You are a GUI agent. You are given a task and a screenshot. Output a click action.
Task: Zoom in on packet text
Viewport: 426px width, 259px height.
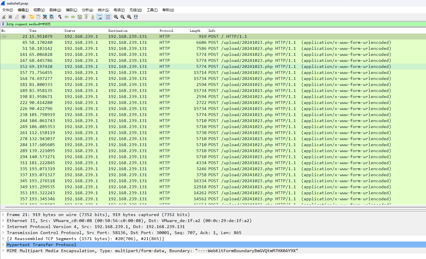tap(116, 17)
